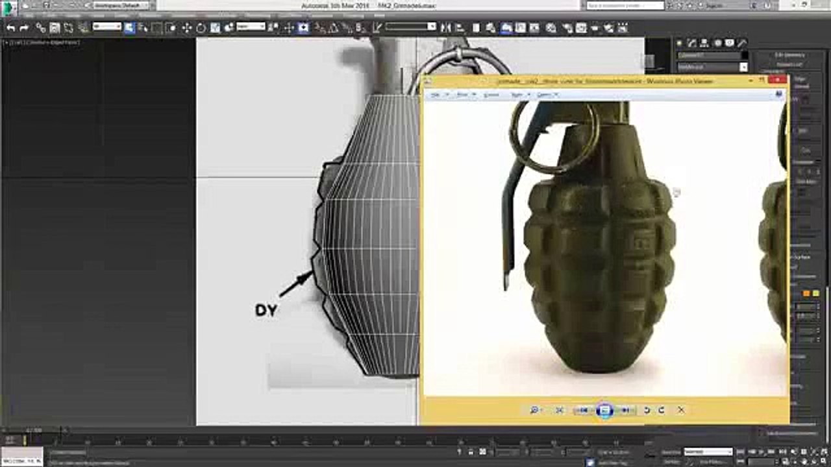Go to previous image in Photo Viewer
Image resolution: width=831 pixels, height=467 pixels.
(583, 410)
